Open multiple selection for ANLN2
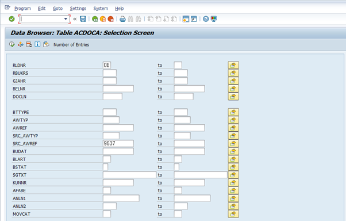 (233, 206)
